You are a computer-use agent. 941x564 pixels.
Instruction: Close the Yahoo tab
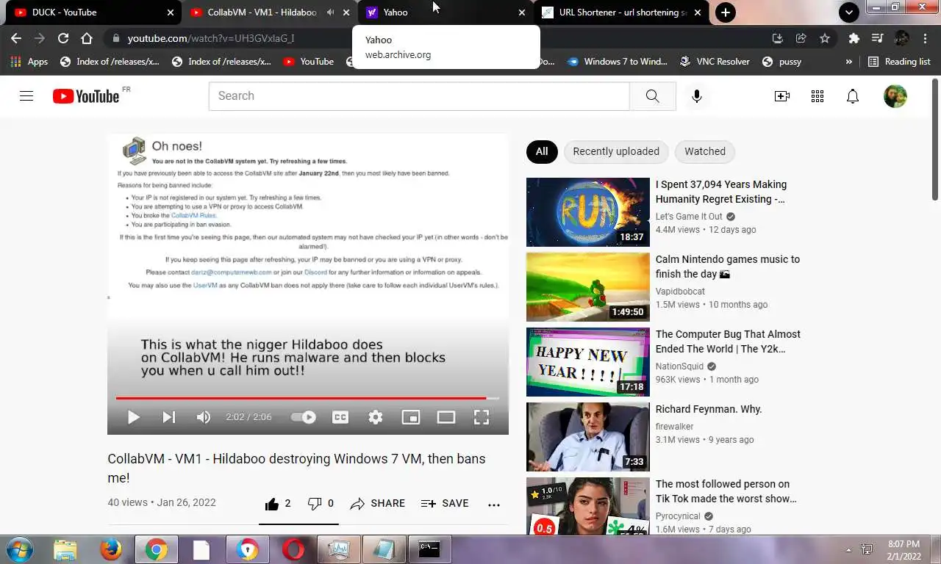(522, 12)
